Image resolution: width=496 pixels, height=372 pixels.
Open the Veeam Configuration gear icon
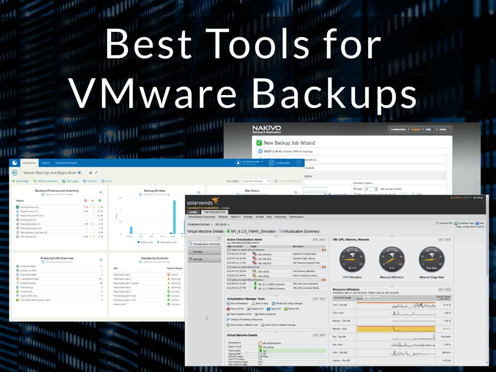click(x=272, y=163)
